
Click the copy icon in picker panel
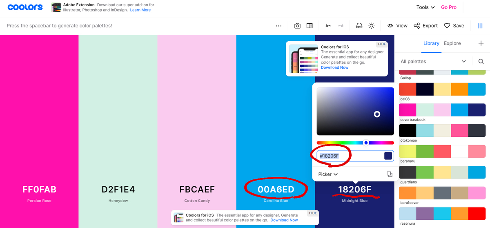click(389, 174)
